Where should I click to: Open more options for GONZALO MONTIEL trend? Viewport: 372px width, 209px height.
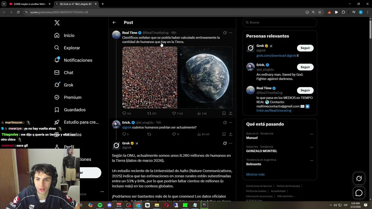coord(312,147)
